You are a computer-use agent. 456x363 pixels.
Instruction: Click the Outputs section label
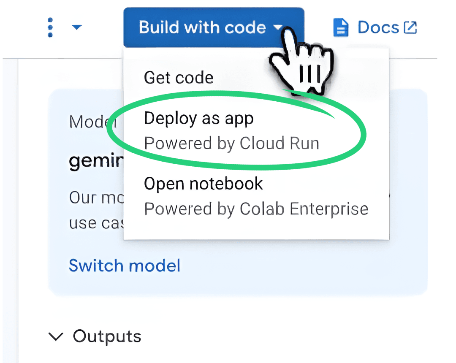(107, 336)
